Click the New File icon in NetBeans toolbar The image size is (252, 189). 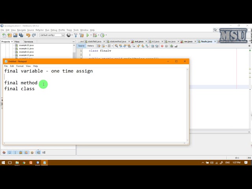(4, 35)
